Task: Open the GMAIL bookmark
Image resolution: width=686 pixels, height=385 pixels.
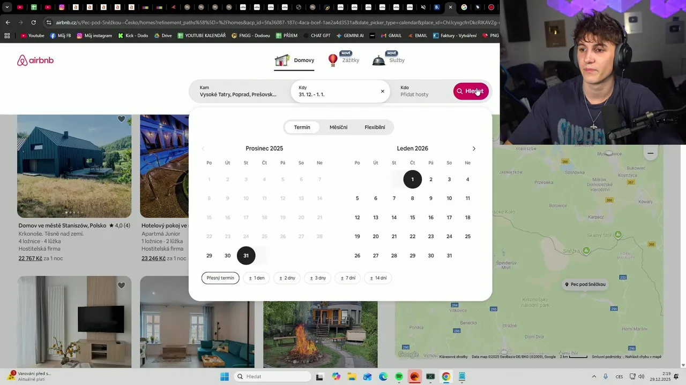Action: 391,35
